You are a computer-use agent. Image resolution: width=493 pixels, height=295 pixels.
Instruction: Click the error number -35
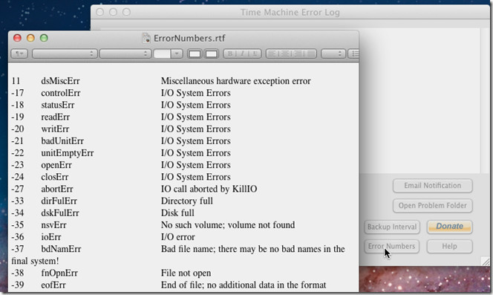point(18,225)
